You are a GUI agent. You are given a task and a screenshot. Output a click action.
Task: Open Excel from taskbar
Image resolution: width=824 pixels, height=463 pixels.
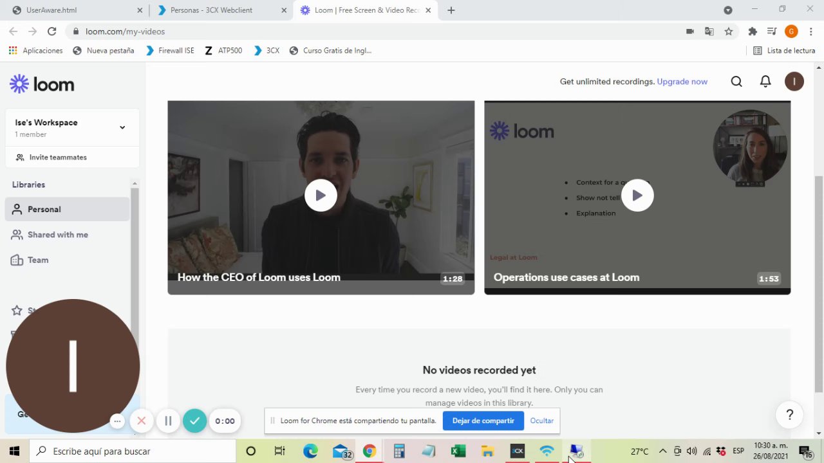point(458,451)
